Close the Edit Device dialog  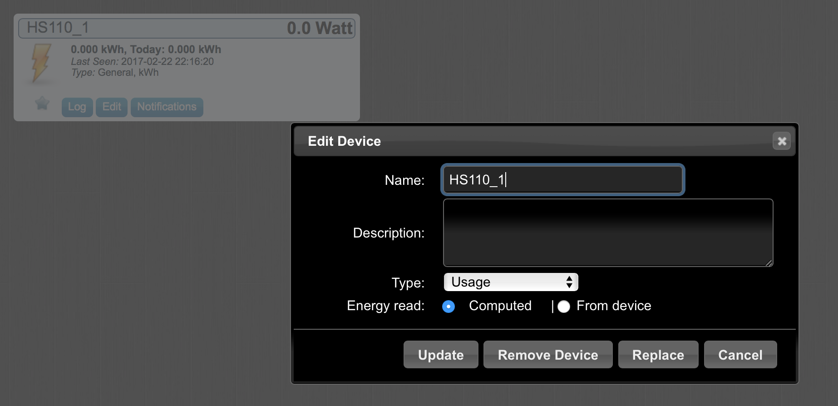click(x=782, y=141)
